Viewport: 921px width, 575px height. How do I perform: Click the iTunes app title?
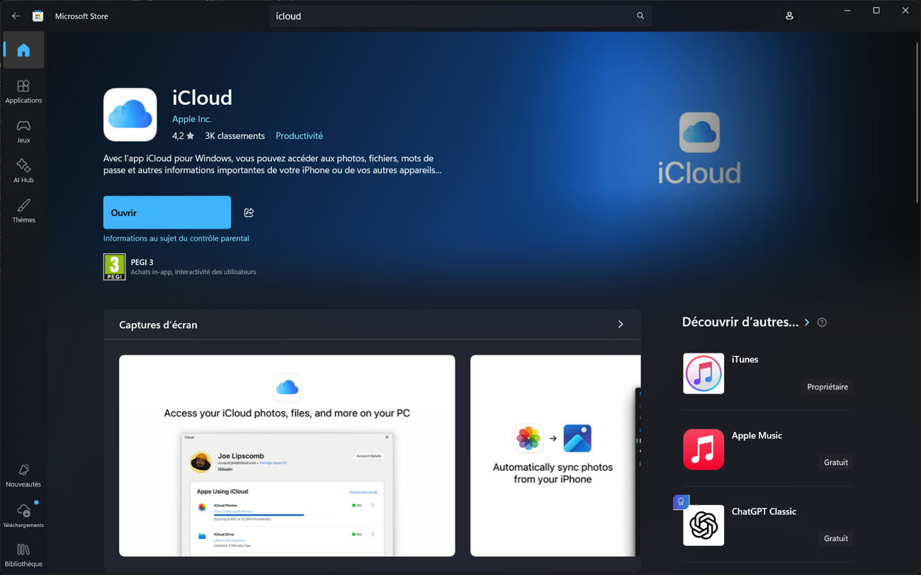745,360
